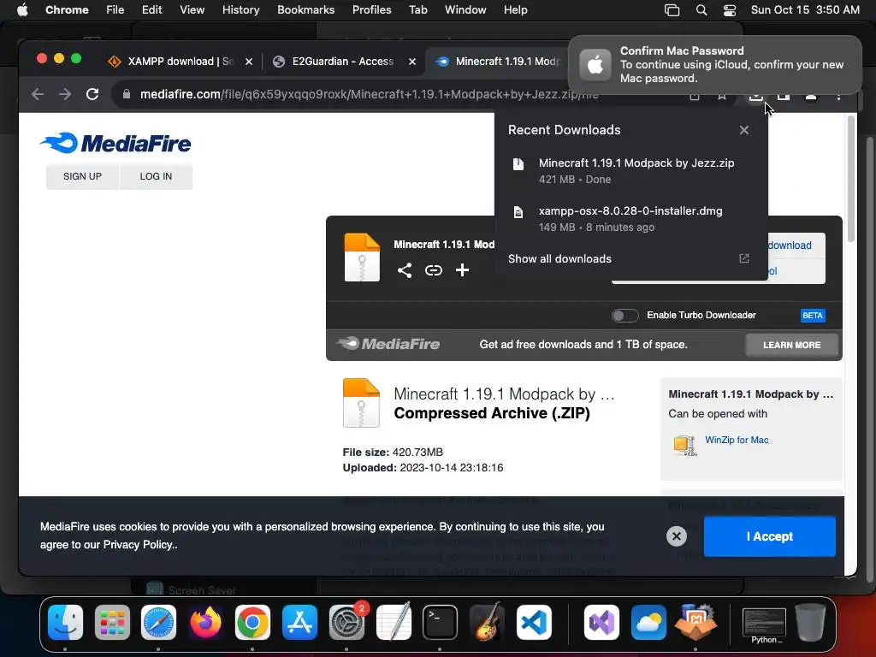Click the LEARN MORE button

(791, 346)
